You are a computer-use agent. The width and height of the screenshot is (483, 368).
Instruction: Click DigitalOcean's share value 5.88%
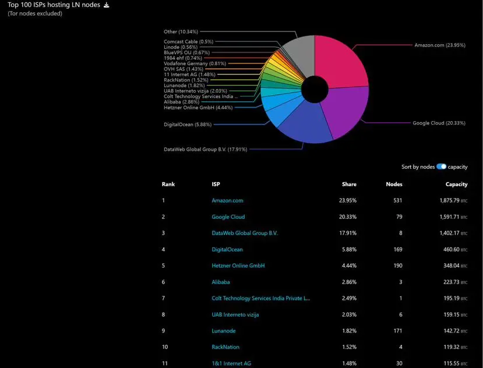(349, 249)
